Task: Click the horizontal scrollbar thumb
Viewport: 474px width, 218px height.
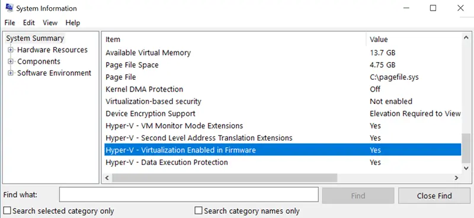Action: [x=225, y=178]
